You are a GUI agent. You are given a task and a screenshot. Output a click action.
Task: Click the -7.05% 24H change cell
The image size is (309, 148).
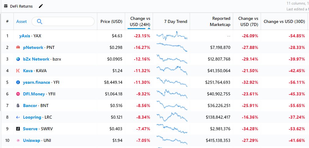143,141
